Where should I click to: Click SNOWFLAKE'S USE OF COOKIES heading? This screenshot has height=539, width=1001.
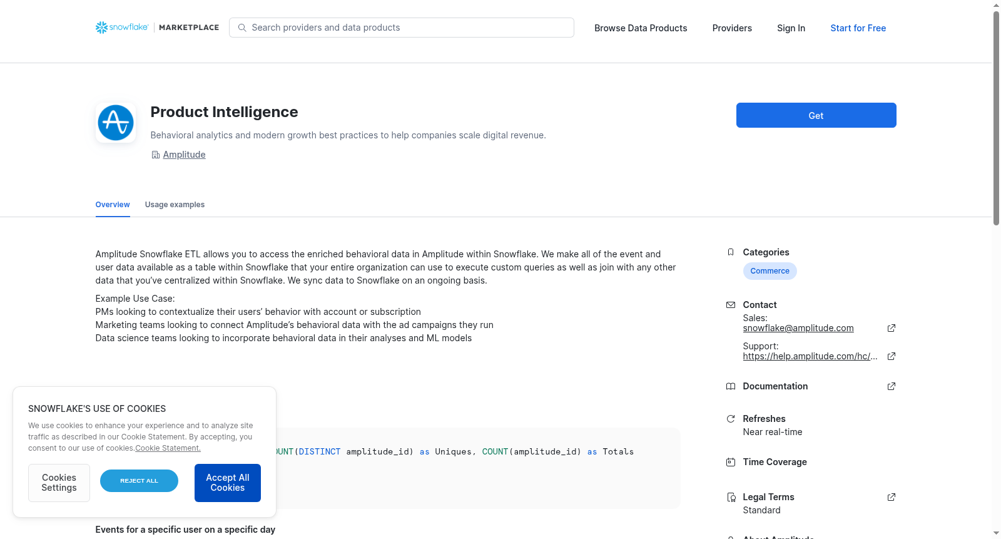tap(97, 409)
